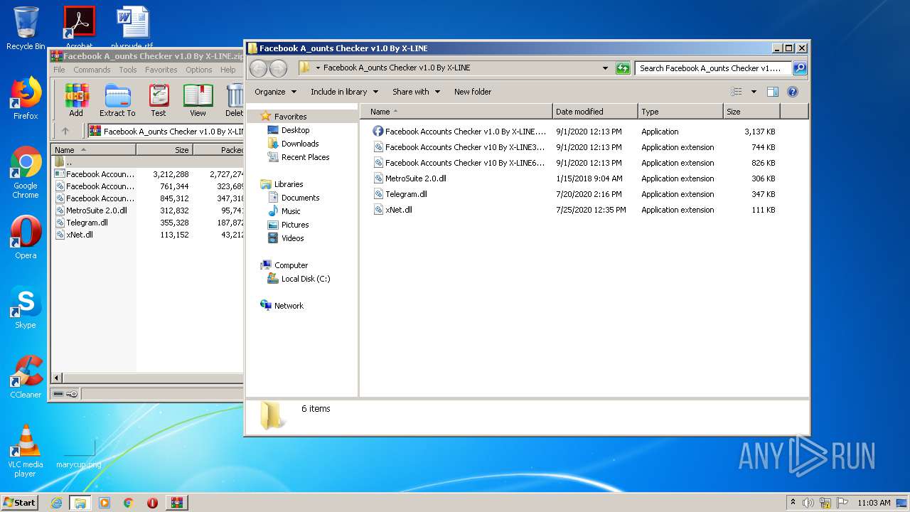Click the Start button on the taskbar
This screenshot has width=910, height=512.
click(x=19, y=502)
